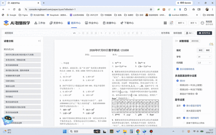This screenshot has height=135, width=216.
Task: Toggle italic formatting in editor toolbar
Action: click(x=105, y=33)
